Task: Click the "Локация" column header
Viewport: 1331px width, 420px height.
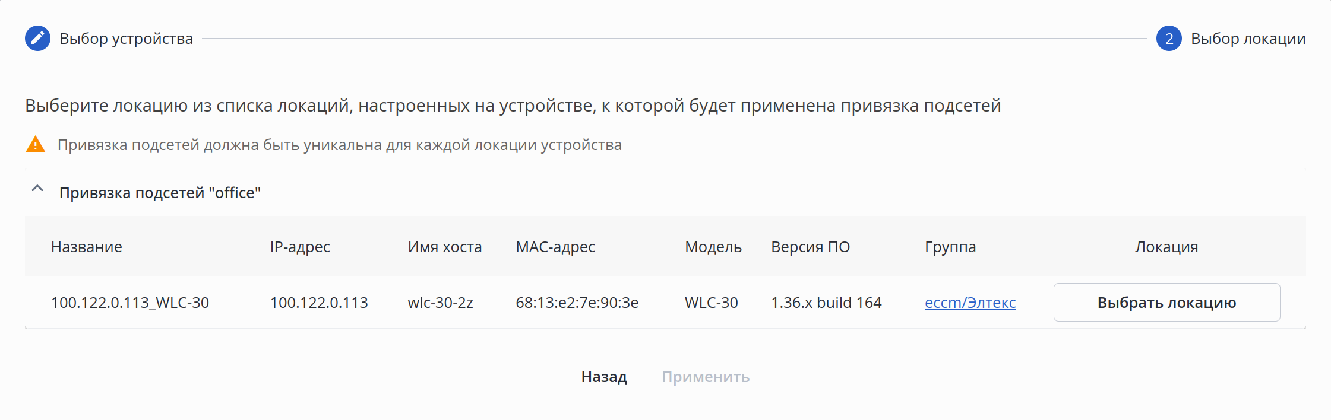Action: [1166, 247]
